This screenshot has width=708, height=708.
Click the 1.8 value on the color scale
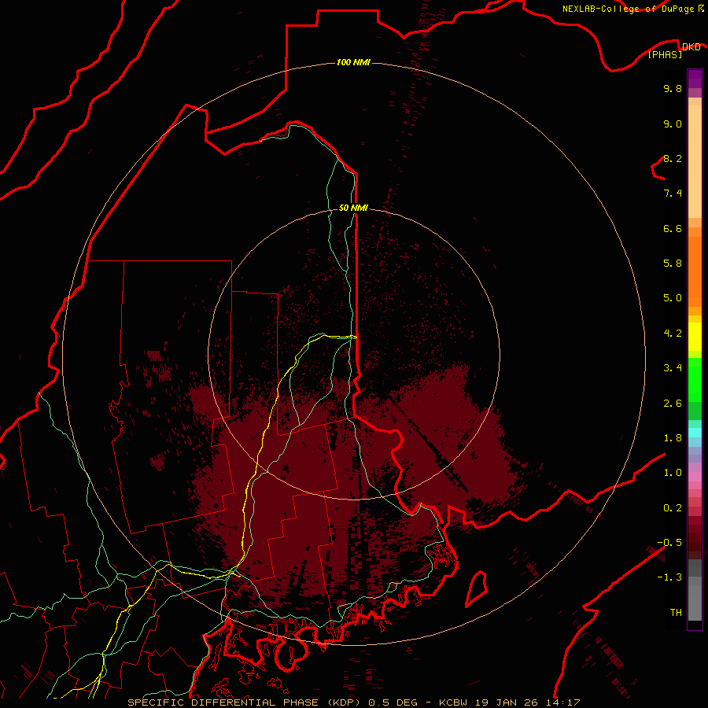673,438
